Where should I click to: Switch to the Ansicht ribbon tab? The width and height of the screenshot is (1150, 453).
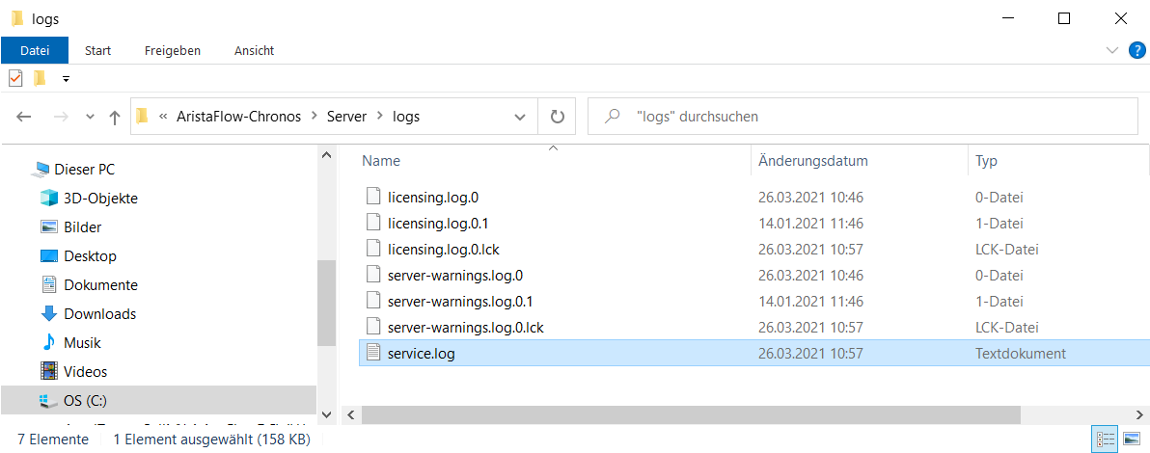[254, 50]
